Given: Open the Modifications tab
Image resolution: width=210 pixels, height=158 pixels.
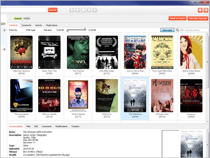Looking at the screenshot, I should coord(61,126).
